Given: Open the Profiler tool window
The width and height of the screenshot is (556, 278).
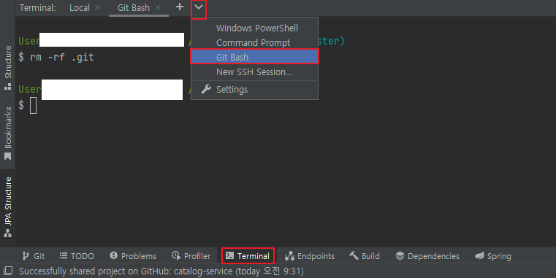Looking at the screenshot, I should 191,256.
